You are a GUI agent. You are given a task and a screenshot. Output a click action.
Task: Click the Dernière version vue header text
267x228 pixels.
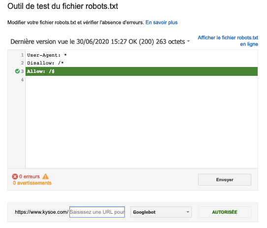[x=97, y=41]
